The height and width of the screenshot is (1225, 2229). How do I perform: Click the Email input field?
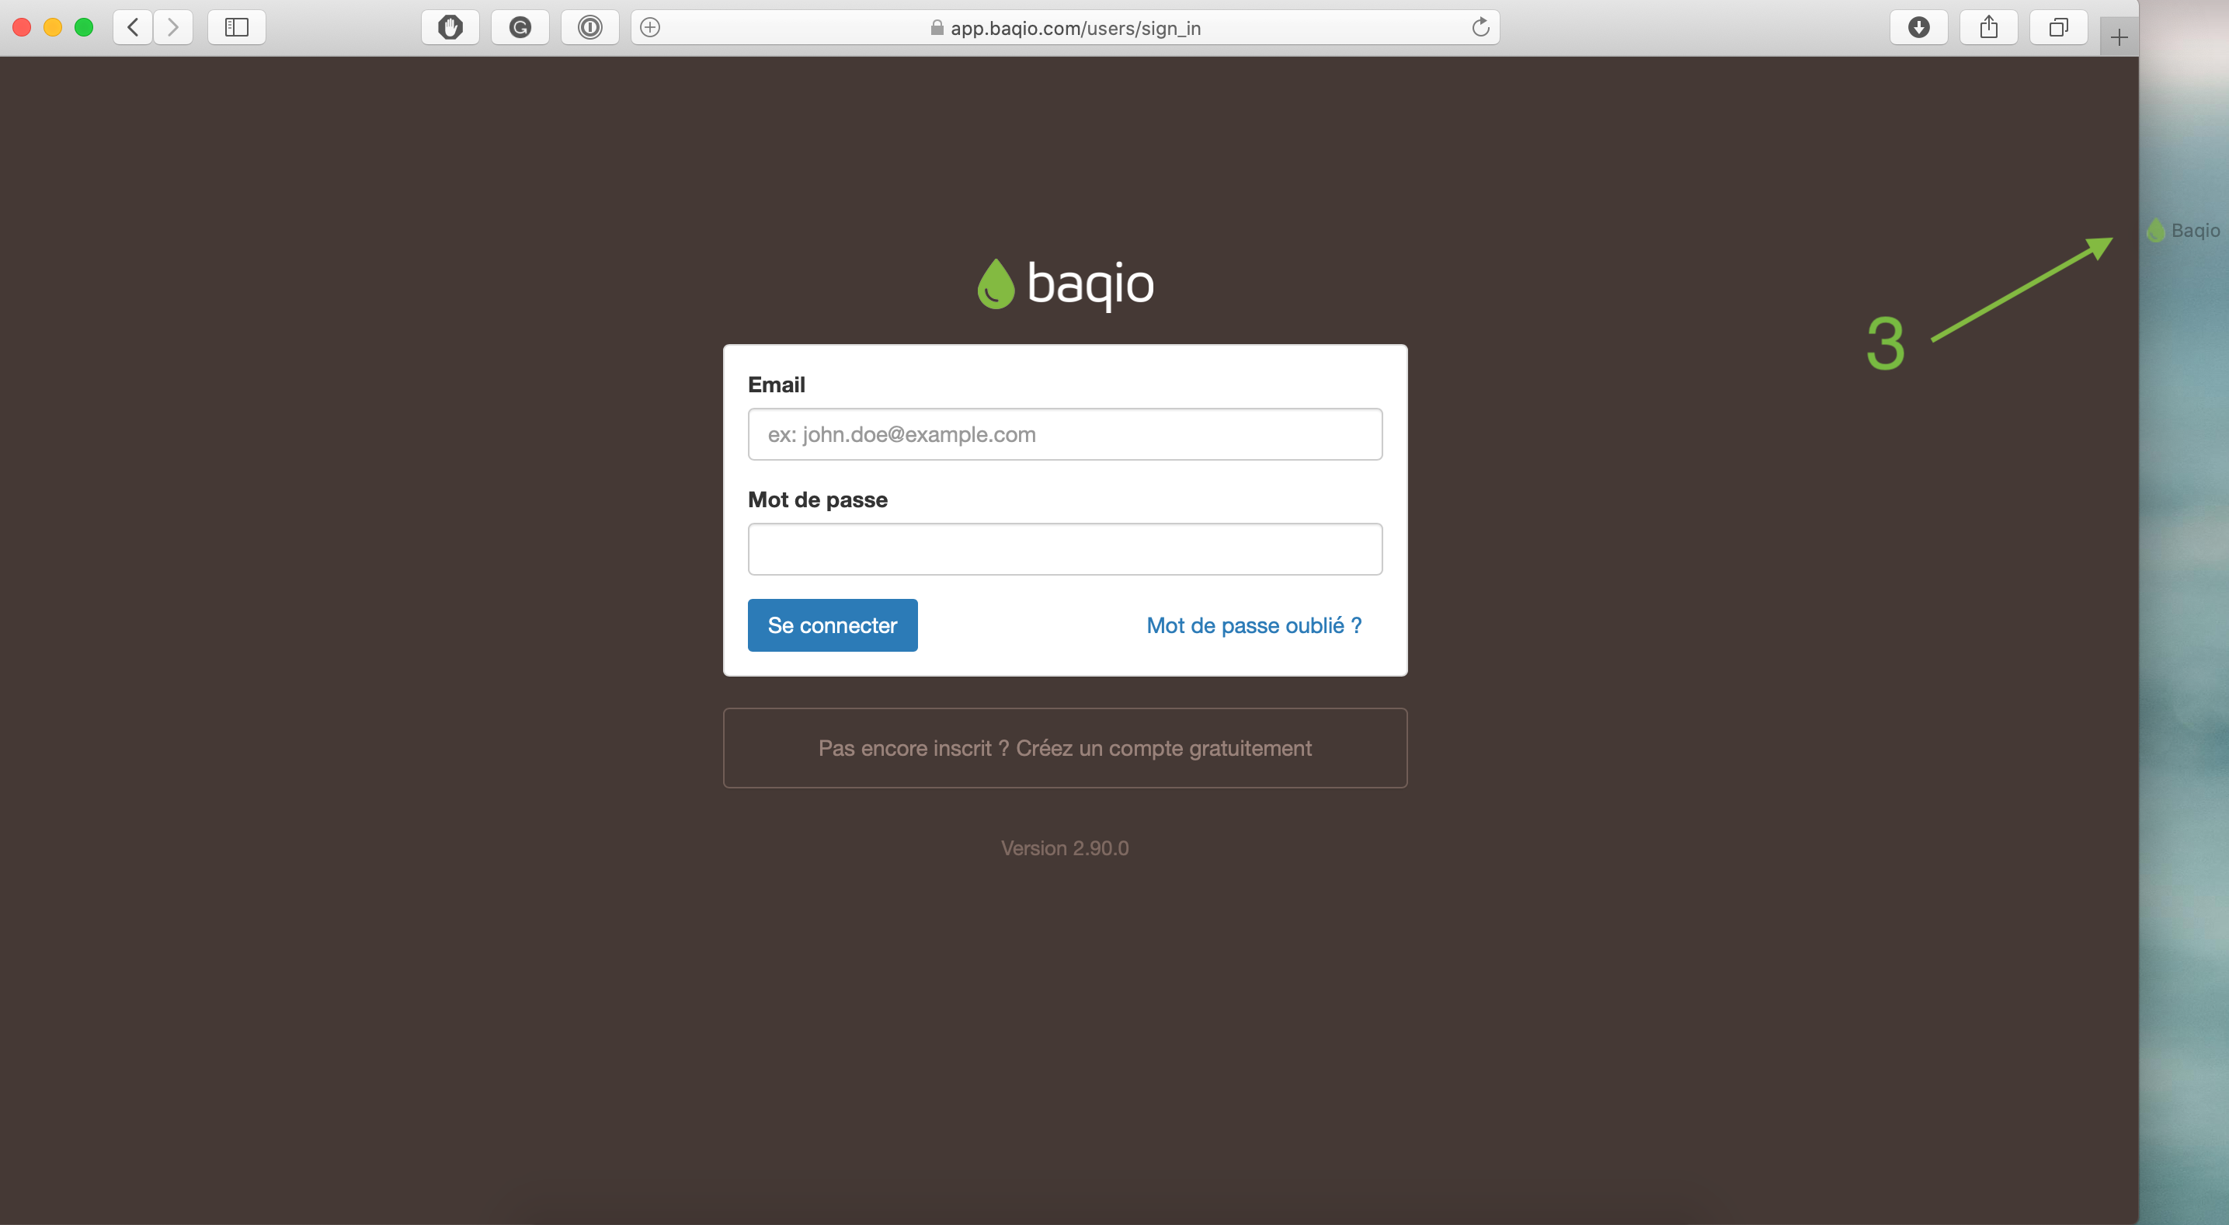pos(1064,434)
